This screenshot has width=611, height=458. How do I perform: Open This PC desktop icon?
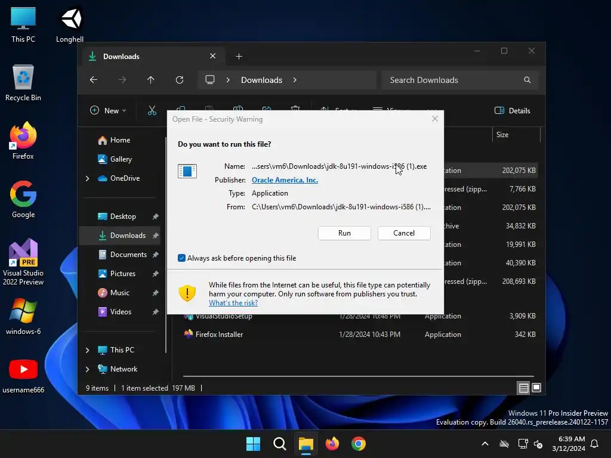tap(23, 24)
